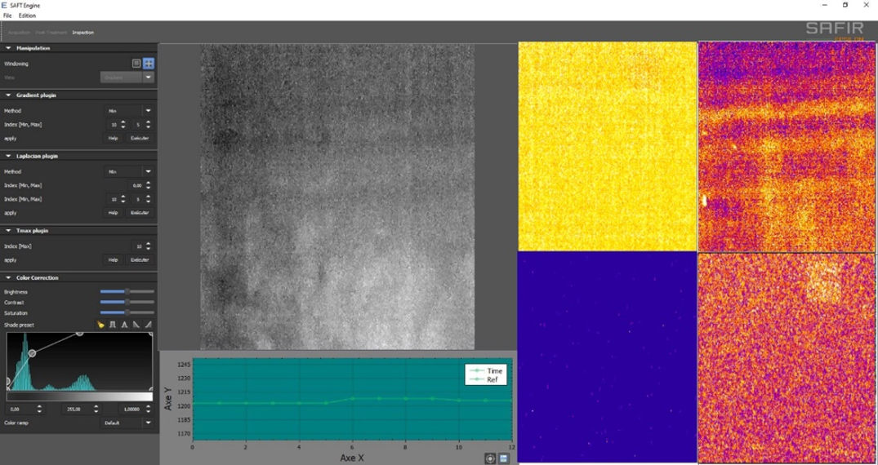Collapse the Gradient plugin section

click(x=8, y=95)
